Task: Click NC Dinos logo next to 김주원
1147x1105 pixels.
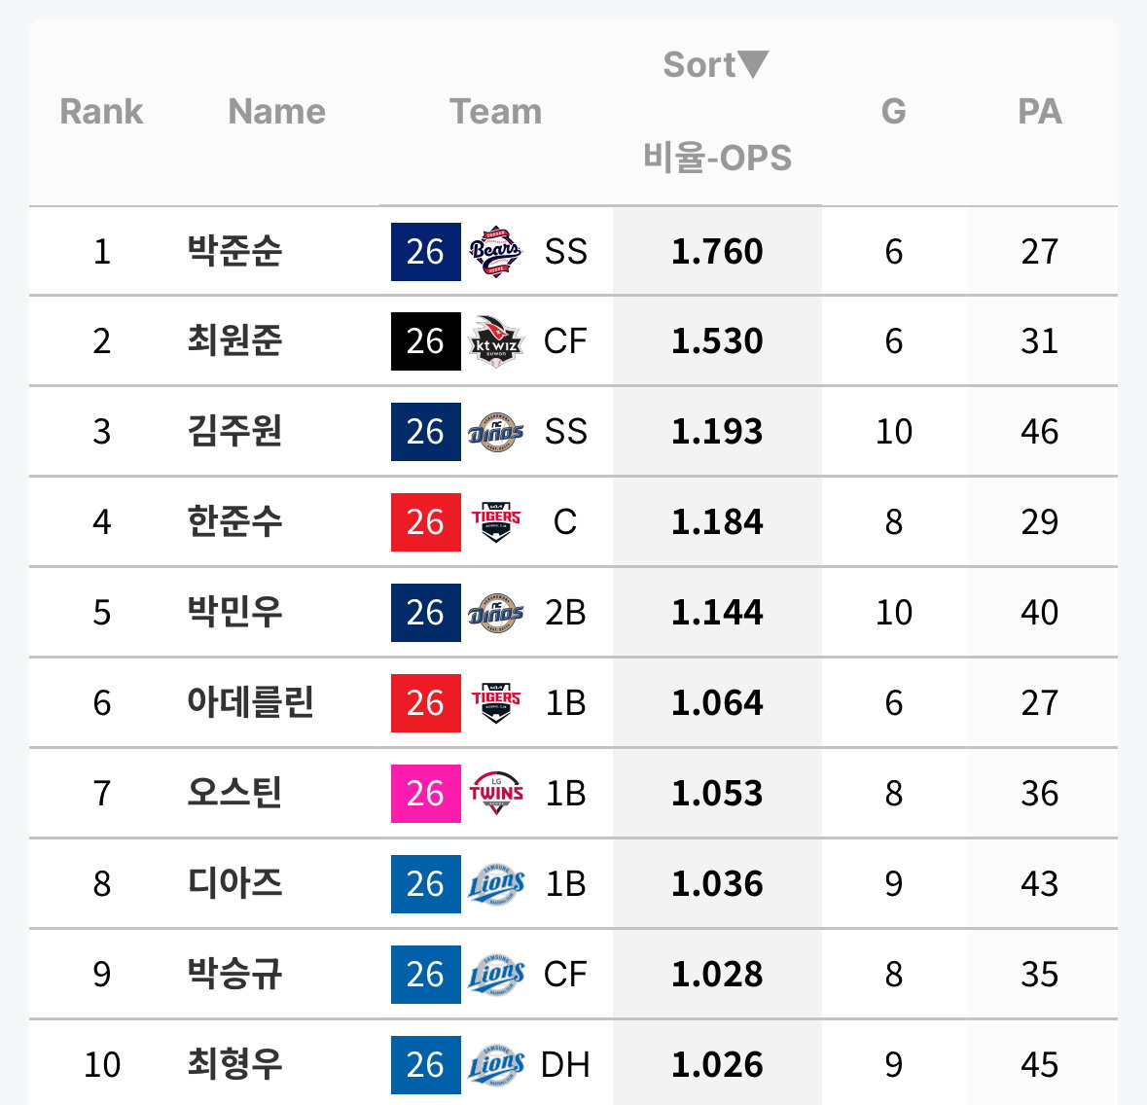Action: click(x=495, y=432)
